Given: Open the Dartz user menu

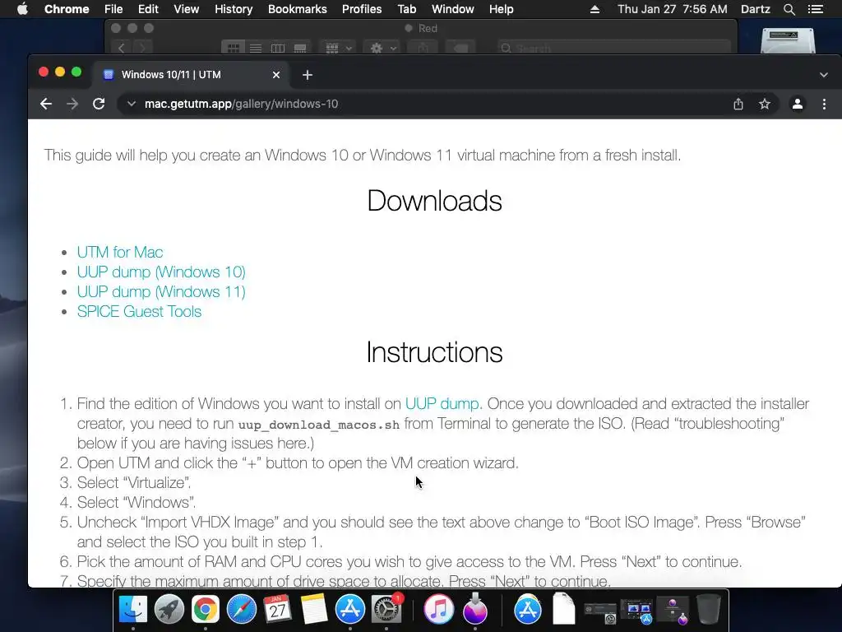Looking at the screenshot, I should (x=756, y=9).
